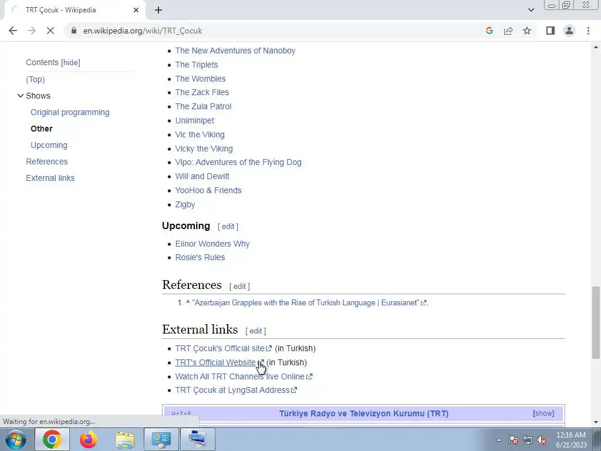
Task: Open Vipo: Adventures of the Flying Dog
Action: coord(238,163)
